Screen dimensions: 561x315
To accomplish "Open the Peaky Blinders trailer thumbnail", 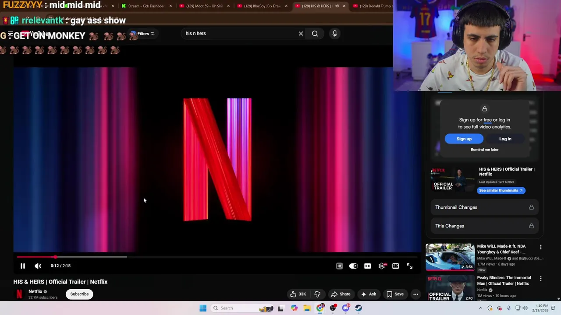I will click(450, 288).
